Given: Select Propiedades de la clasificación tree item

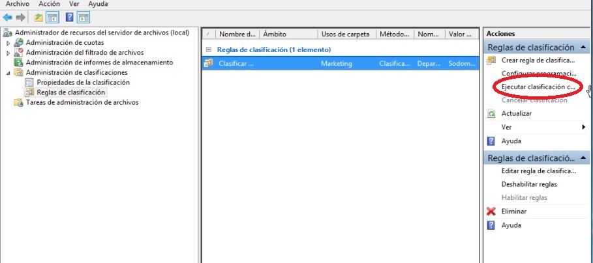Looking at the screenshot, I should tap(83, 83).
